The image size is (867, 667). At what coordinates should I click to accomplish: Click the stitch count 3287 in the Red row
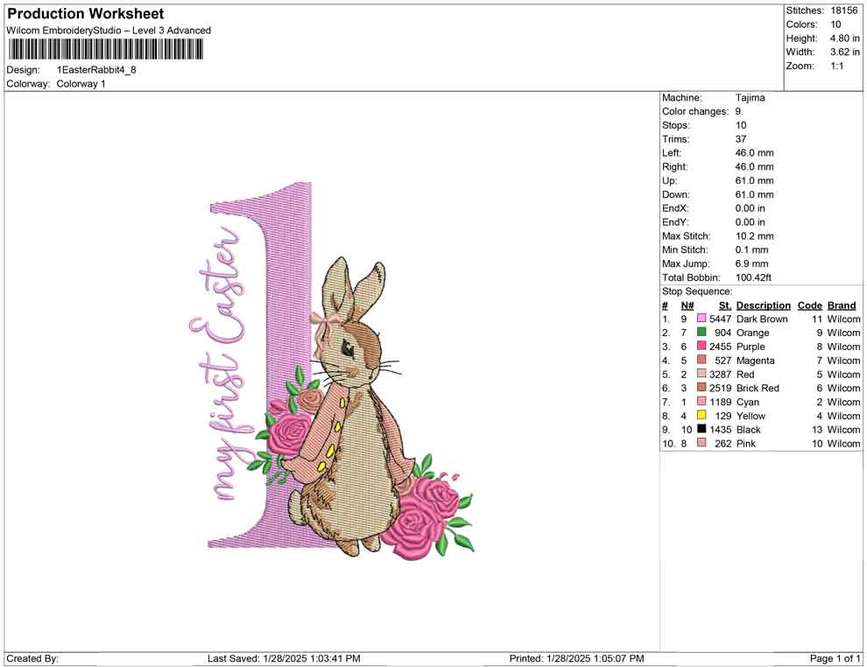[720, 374]
